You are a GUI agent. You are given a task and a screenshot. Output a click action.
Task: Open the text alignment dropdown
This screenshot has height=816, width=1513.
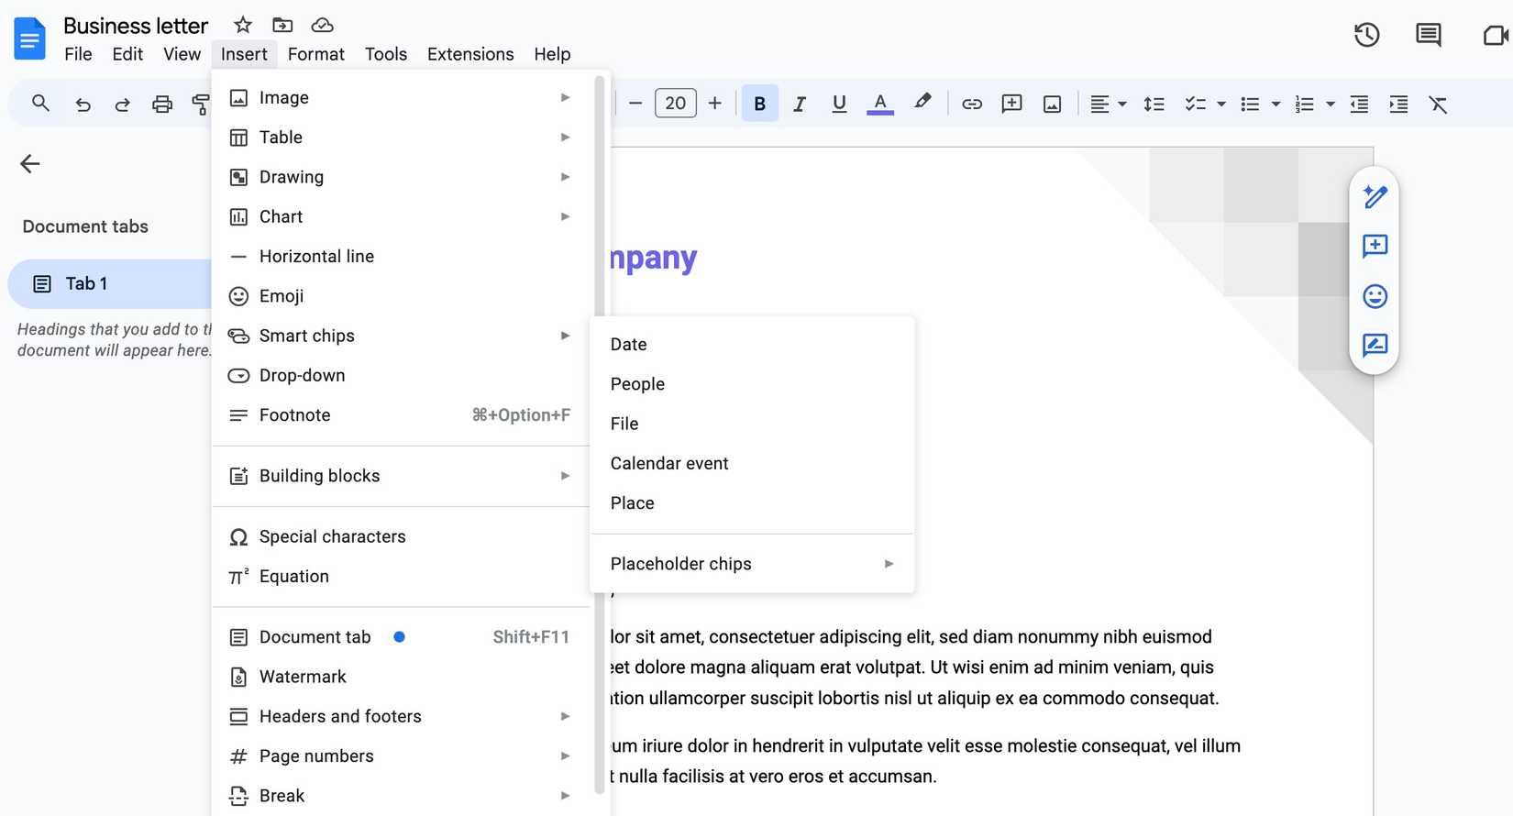click(x=1108, y=104)
